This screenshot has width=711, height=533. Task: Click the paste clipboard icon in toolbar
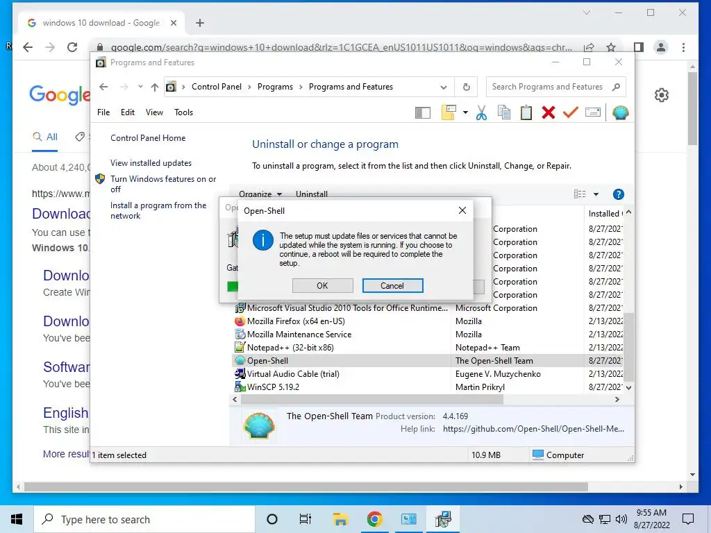pyautogui.click(x=526, y=112)
